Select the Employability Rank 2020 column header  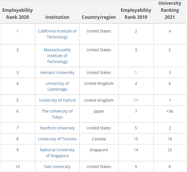(18, 14)
